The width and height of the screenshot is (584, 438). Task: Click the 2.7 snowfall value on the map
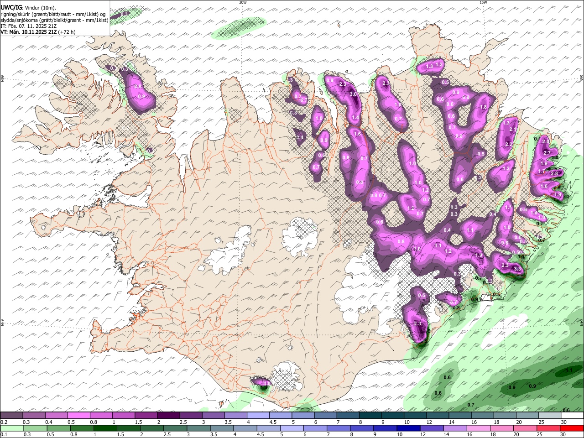pyautogui.click(x=547, y=153)
